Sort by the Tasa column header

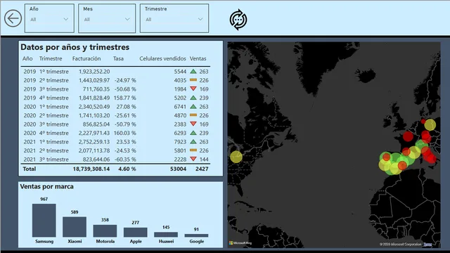118,58
